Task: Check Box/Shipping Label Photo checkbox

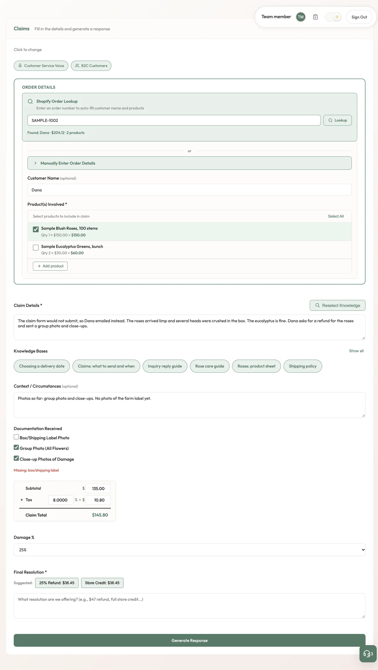Action: coord(16,437)
